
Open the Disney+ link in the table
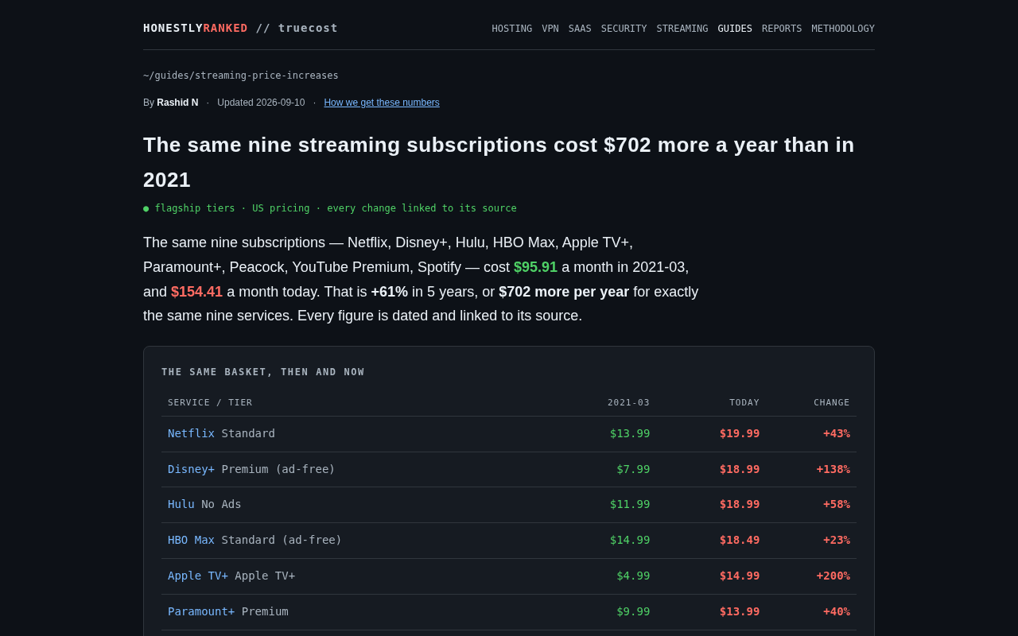191,469
